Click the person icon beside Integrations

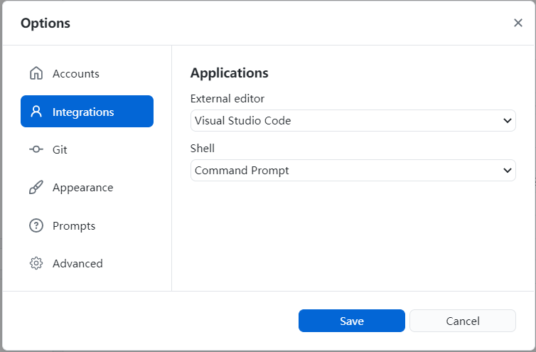36,112
